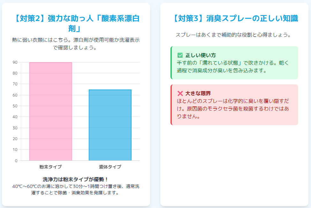Click the 【対策3】消臭スプレーの正しい知識 heading
The image size is (311, 208).
coord(234,18)
